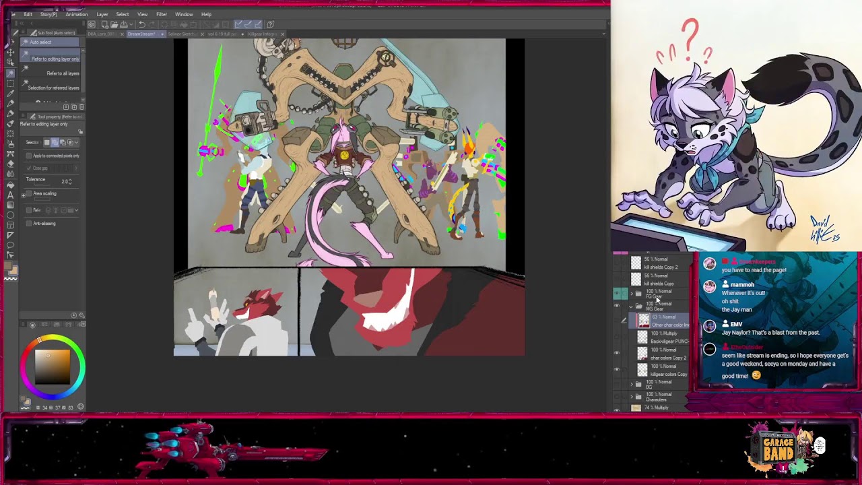
Task: Select the Figure circle tool
Action: (11, 215)
